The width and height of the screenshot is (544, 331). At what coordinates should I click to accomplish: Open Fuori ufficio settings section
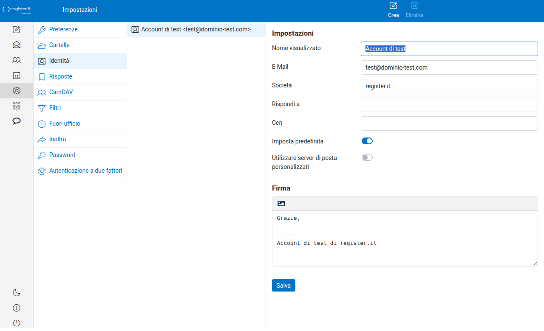pyautogui.click(x=80, y=124)
